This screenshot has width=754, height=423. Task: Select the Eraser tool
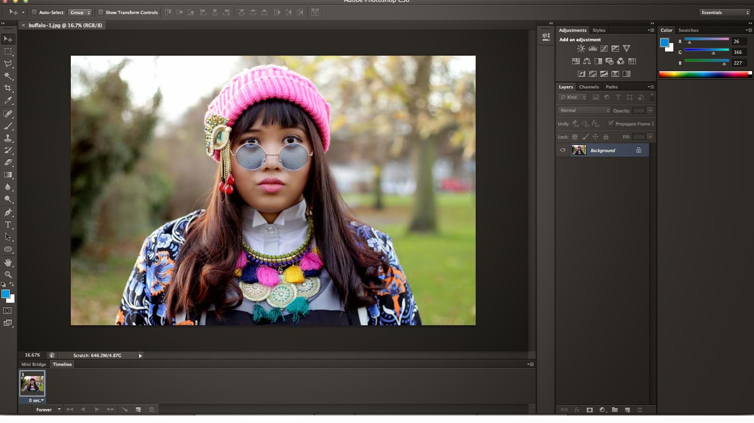[8, 162]
